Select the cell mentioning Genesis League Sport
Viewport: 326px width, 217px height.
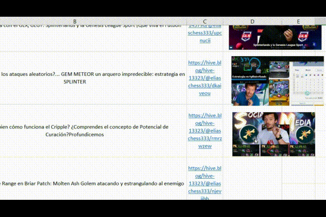pyautogui.click(x=93, y=38)
